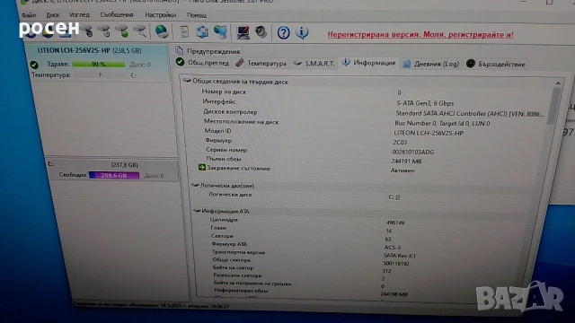
Task: Open configuration via monitor with pencil icon
Action: [x=243, y=32]
